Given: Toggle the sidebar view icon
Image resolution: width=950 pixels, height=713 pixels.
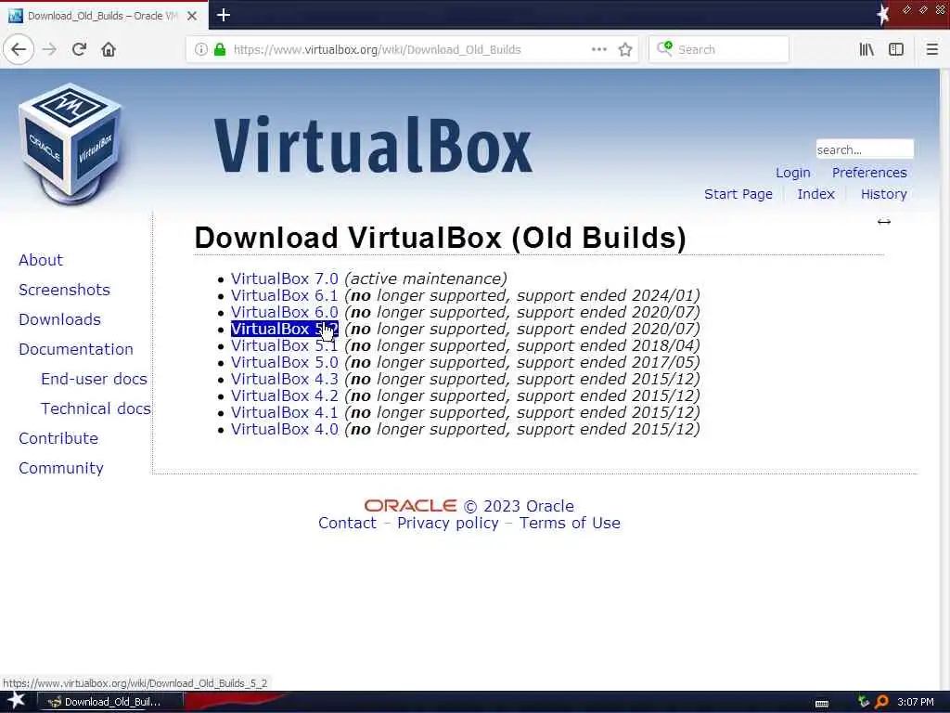Looking at the screenshot, I should pos(896,49).
